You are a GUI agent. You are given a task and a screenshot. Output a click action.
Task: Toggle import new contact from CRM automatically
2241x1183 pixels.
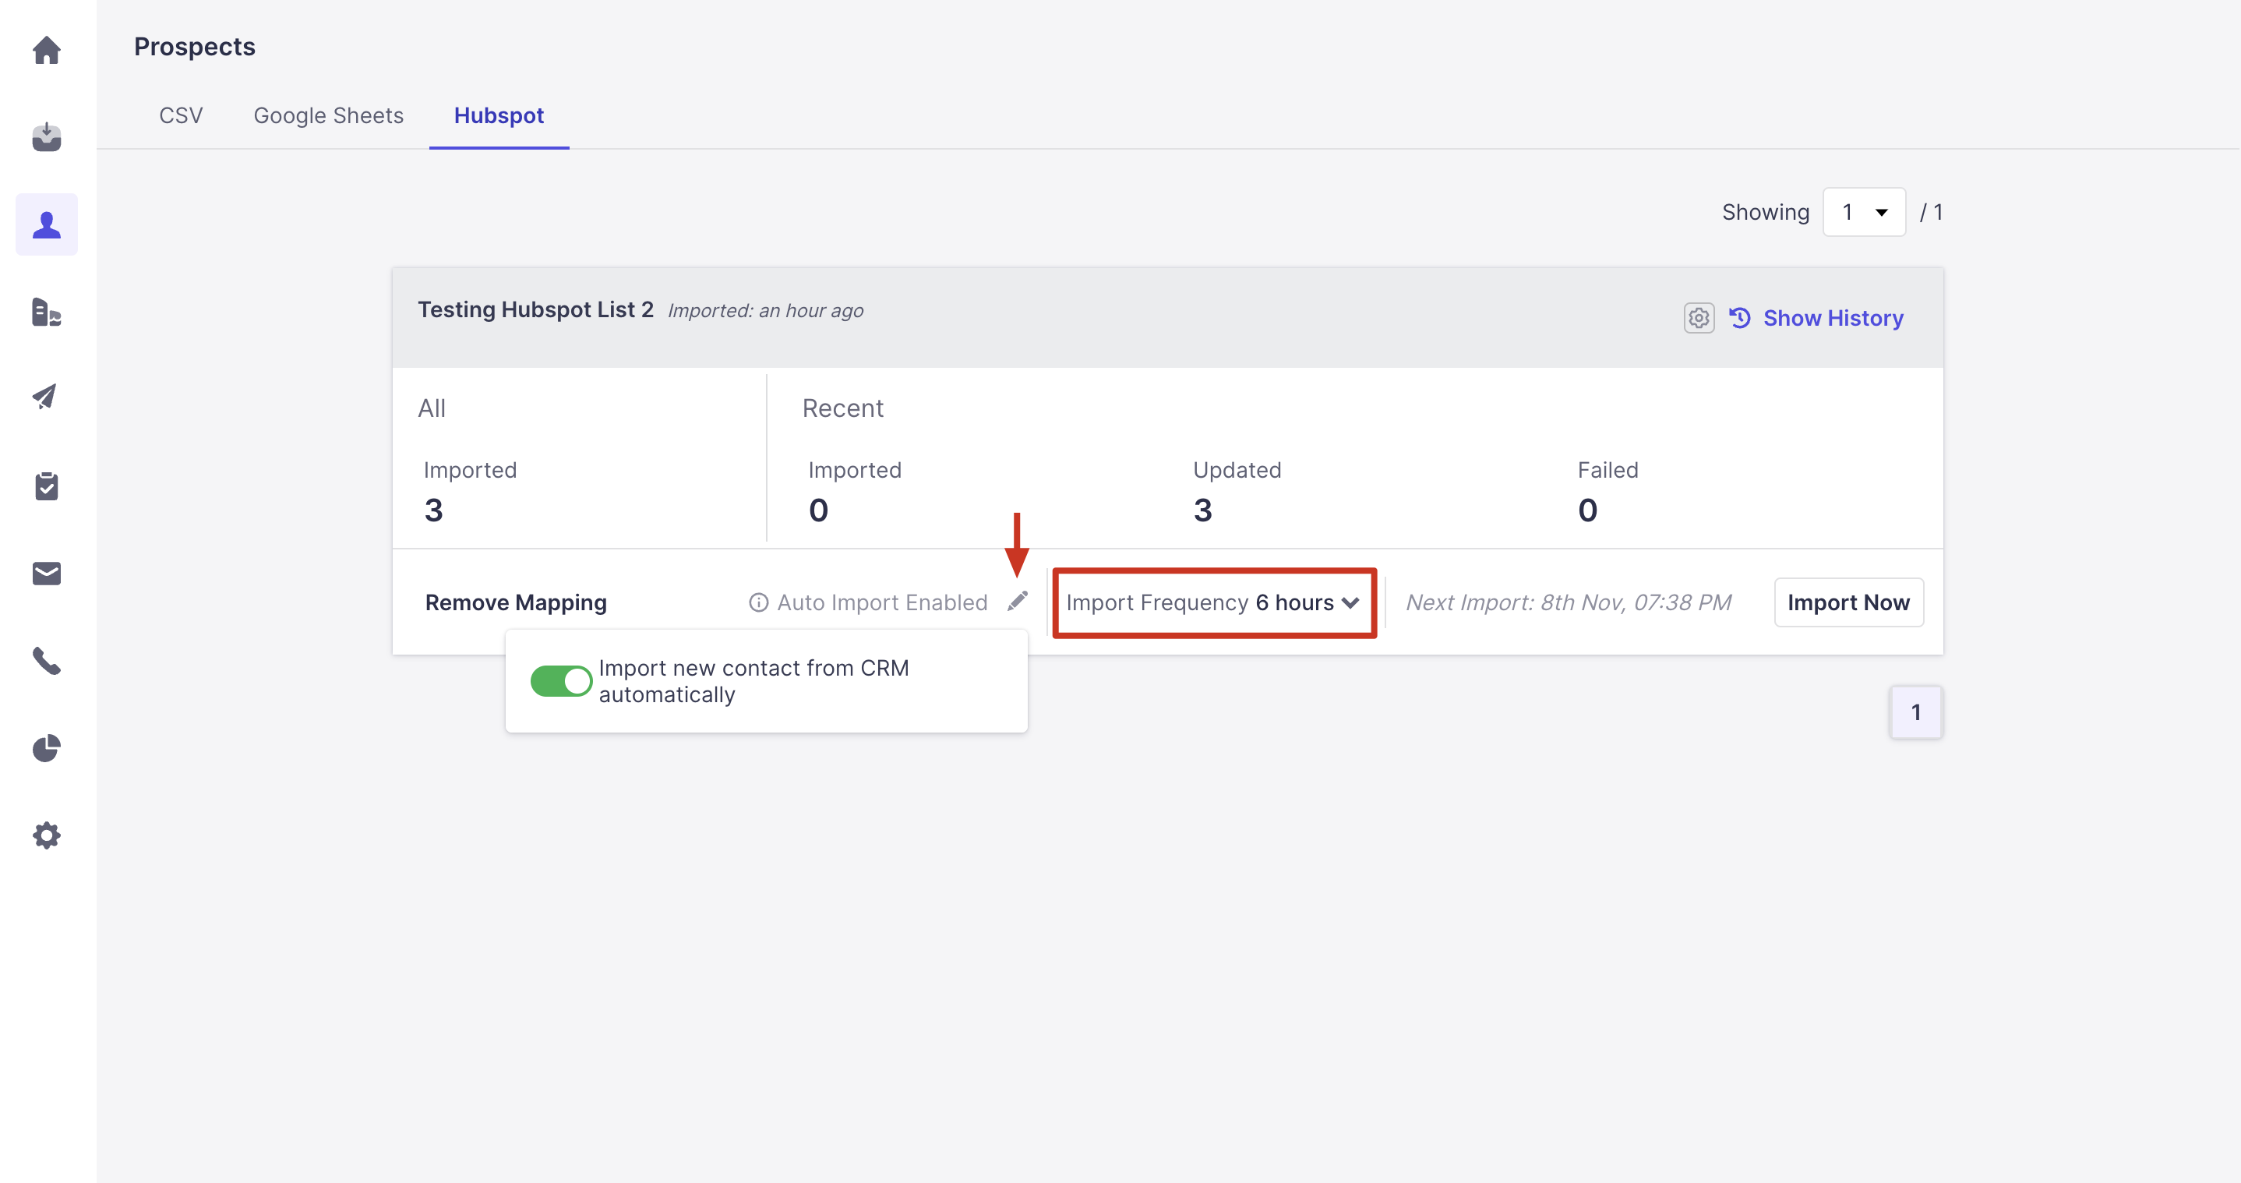click(x=560, y=681)
